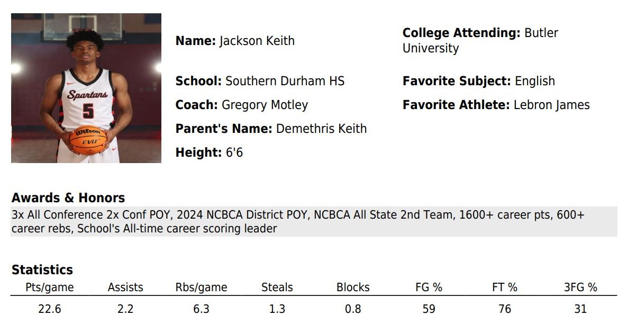Click the Statistics heading

pos(42,269)
